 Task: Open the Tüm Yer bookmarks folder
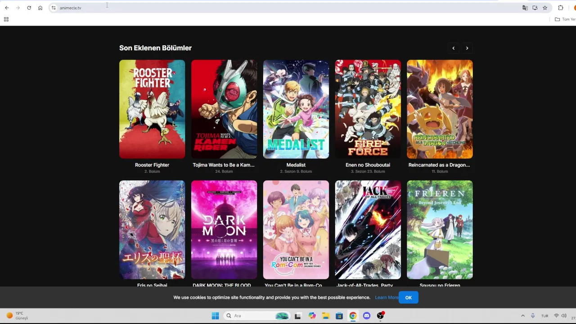coord(565,19)
